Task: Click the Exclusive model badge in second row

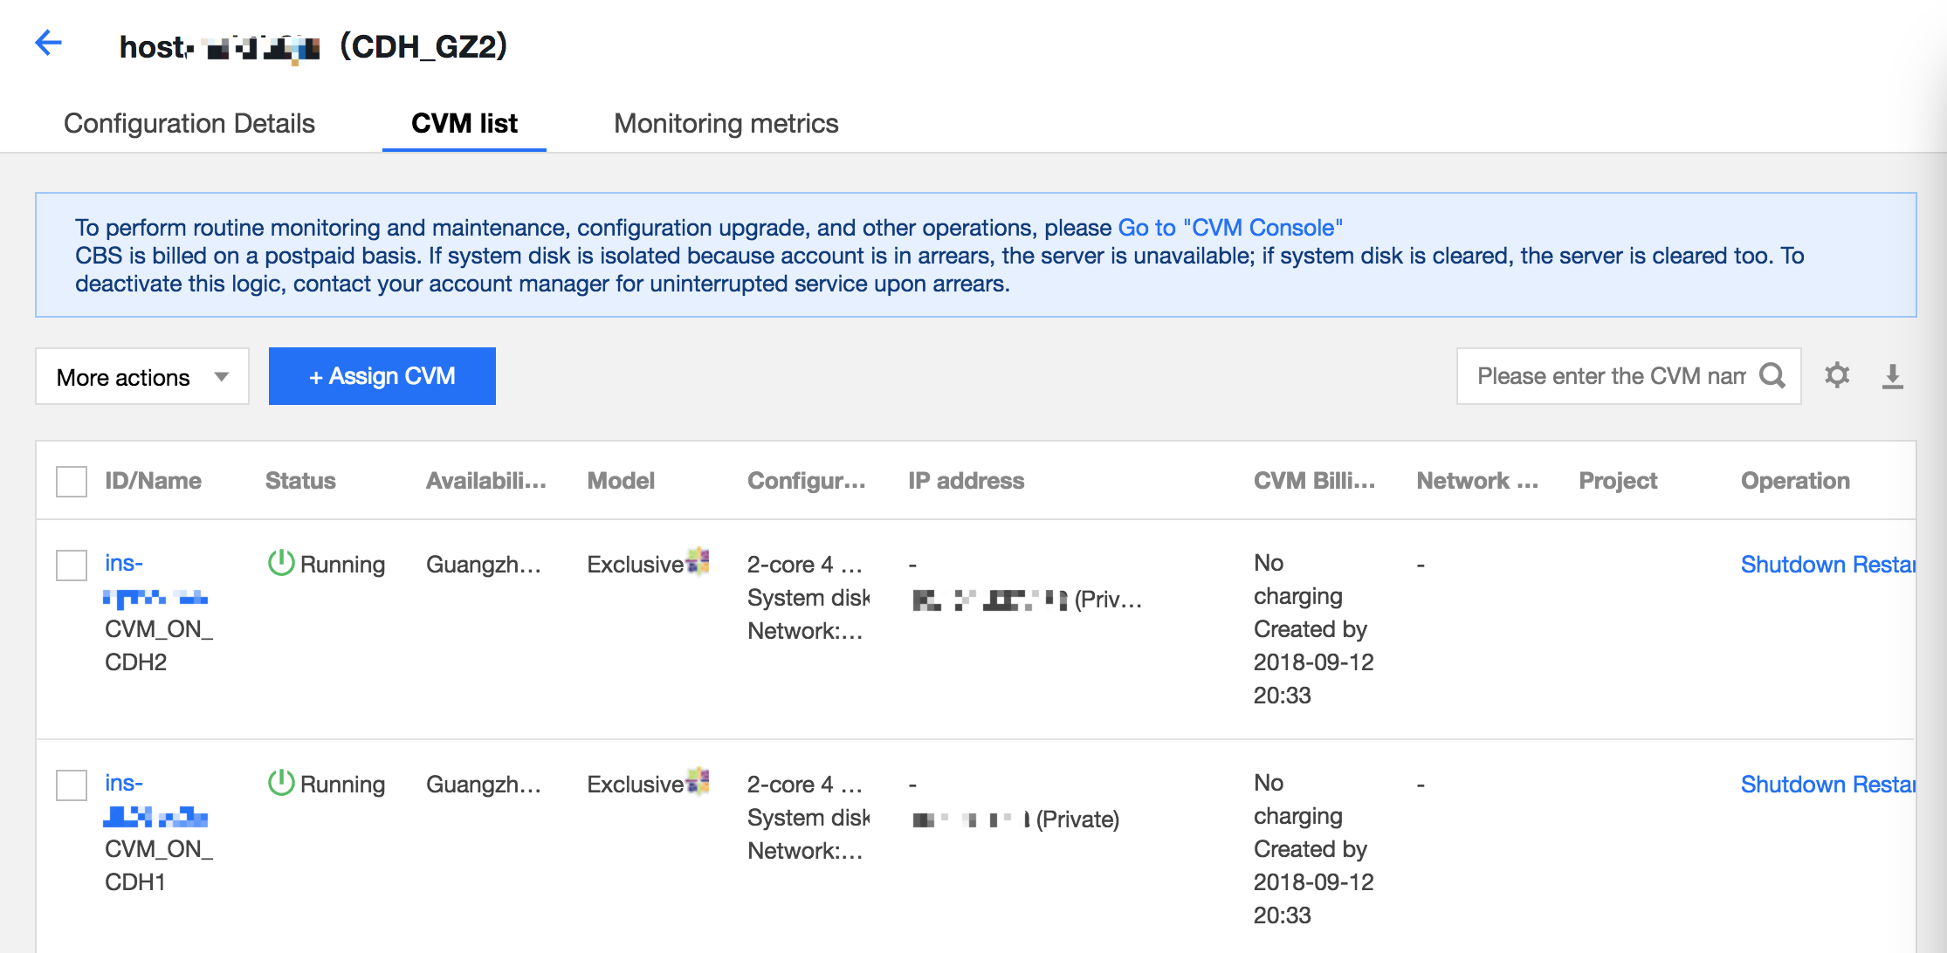Action: pyautogui.click(x=698, y=781)
